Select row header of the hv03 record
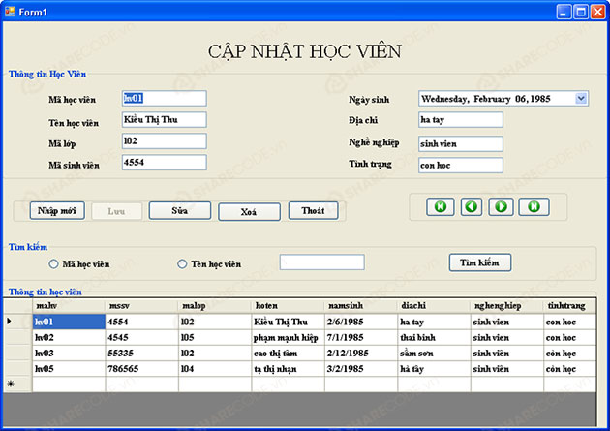 16,353
